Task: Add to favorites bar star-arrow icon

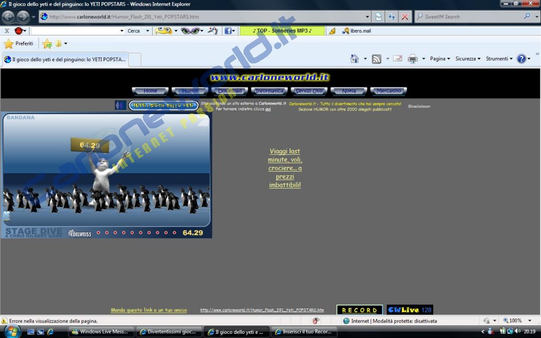Action: [x=47, y=43]
